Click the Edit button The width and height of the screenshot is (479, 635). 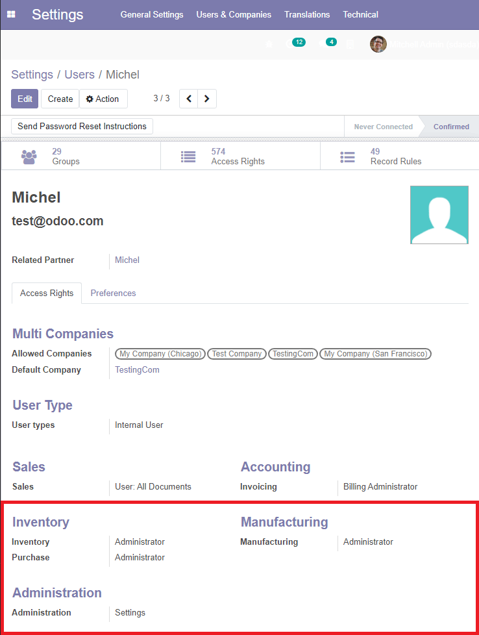[25, 99]
